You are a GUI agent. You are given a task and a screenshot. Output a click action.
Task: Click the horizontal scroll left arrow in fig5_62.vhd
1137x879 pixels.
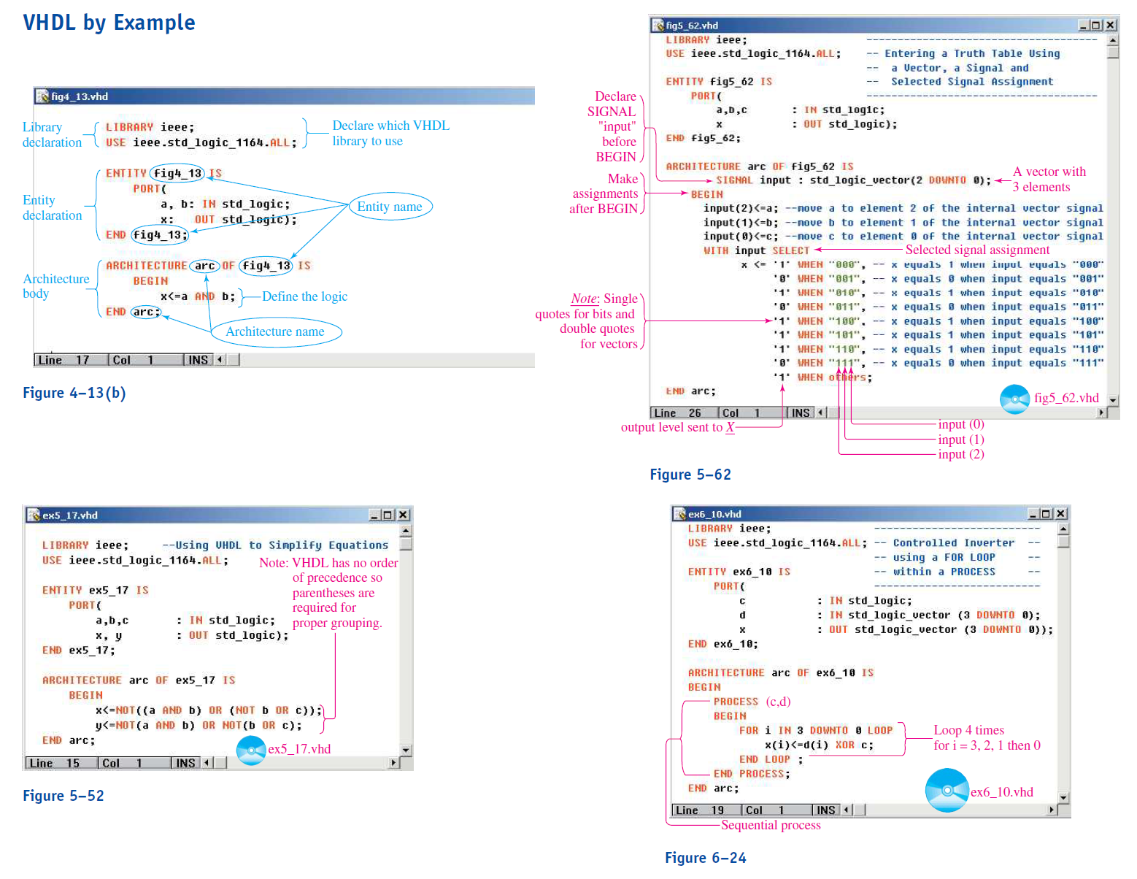point(821,413)
